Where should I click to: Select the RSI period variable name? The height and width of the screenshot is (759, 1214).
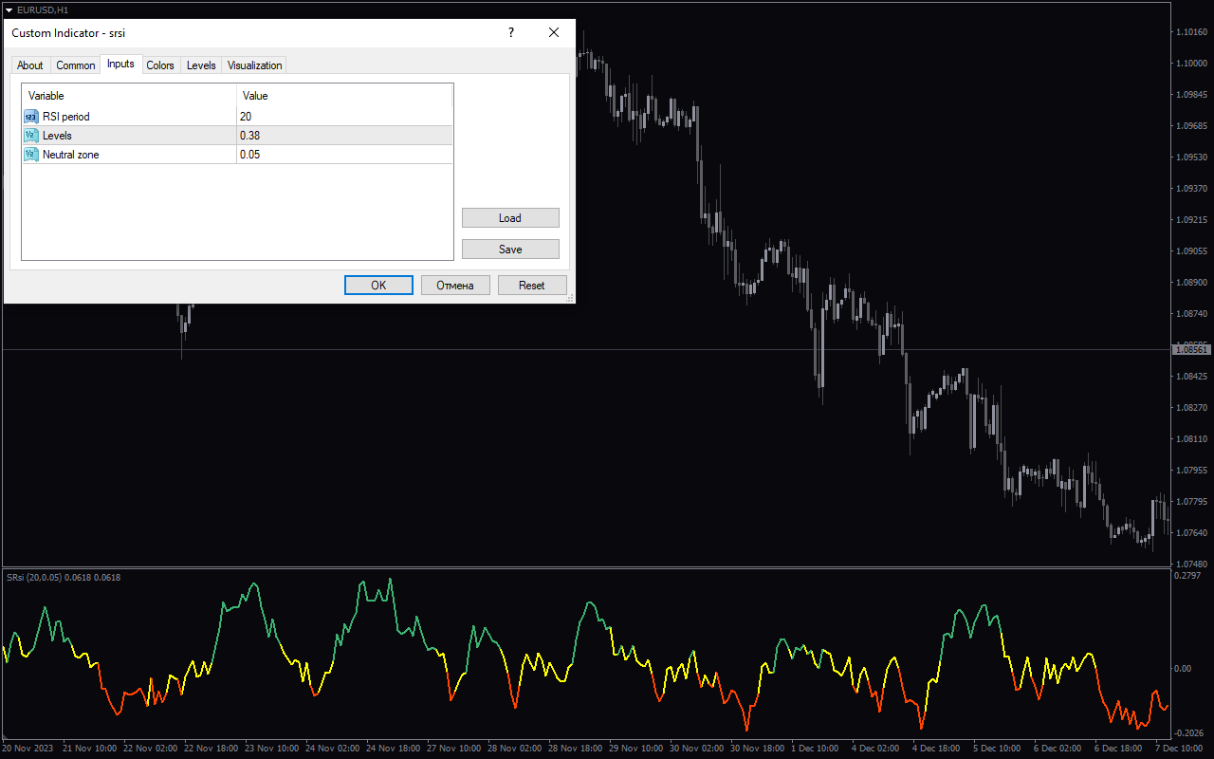[66, 117]
